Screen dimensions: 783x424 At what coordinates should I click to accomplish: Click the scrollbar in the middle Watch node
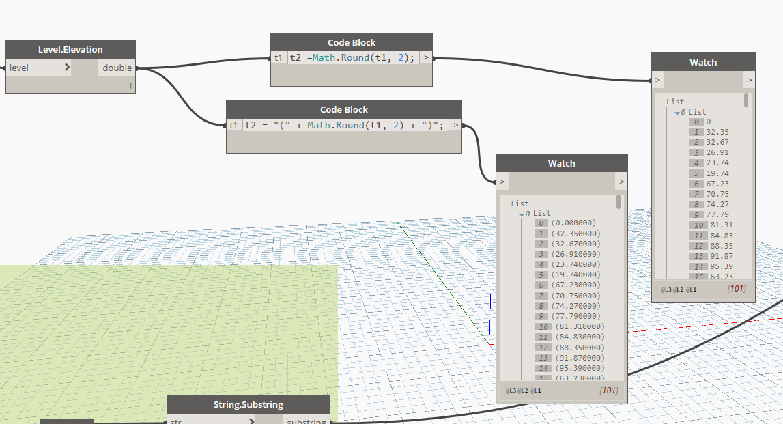(x=618, y=202)
